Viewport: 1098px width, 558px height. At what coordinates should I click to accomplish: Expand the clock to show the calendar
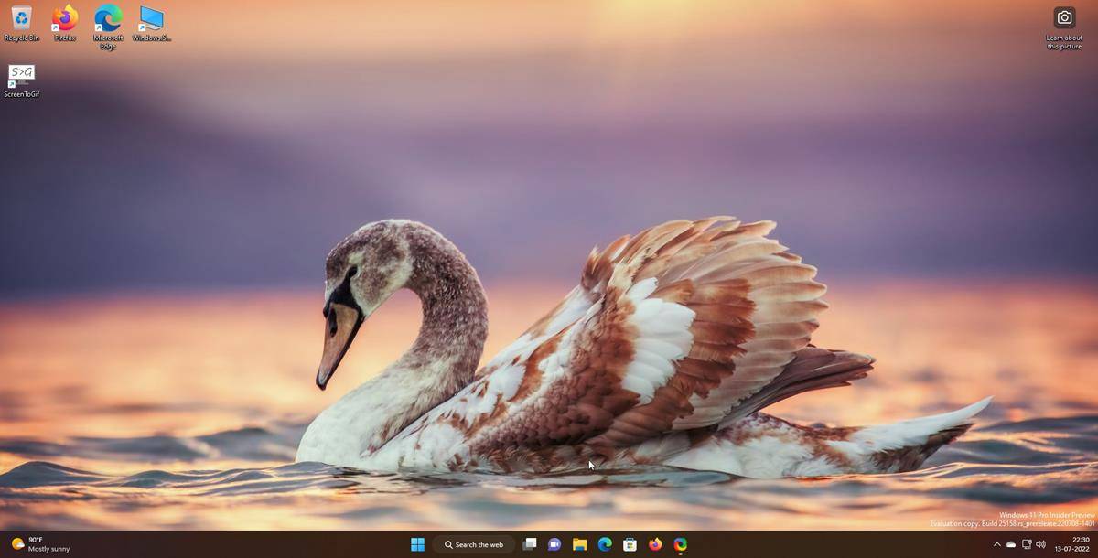(1071, 546)
